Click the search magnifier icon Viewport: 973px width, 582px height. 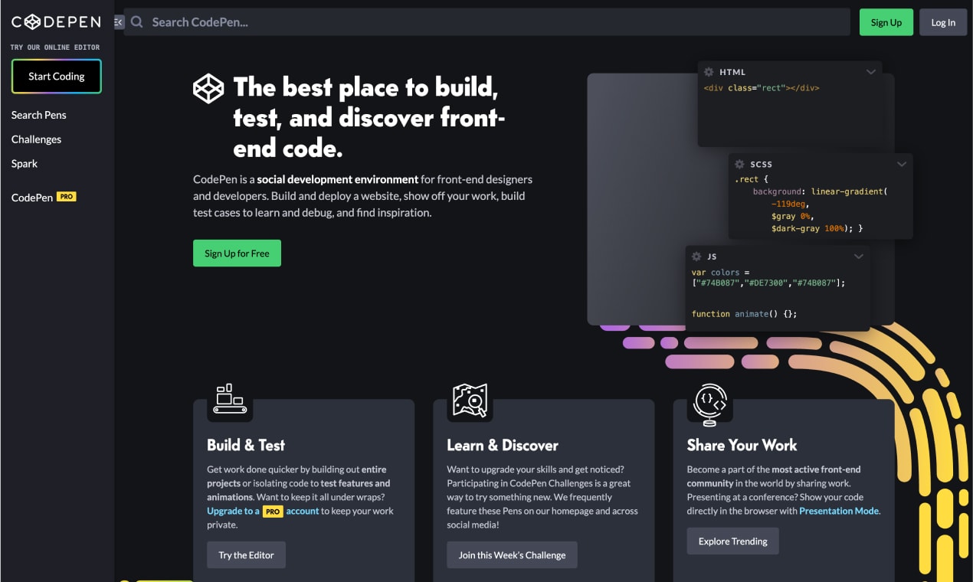click(137, 22)
